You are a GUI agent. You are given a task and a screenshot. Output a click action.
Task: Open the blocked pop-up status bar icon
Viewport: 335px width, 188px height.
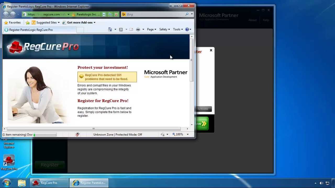pos(77,134)
